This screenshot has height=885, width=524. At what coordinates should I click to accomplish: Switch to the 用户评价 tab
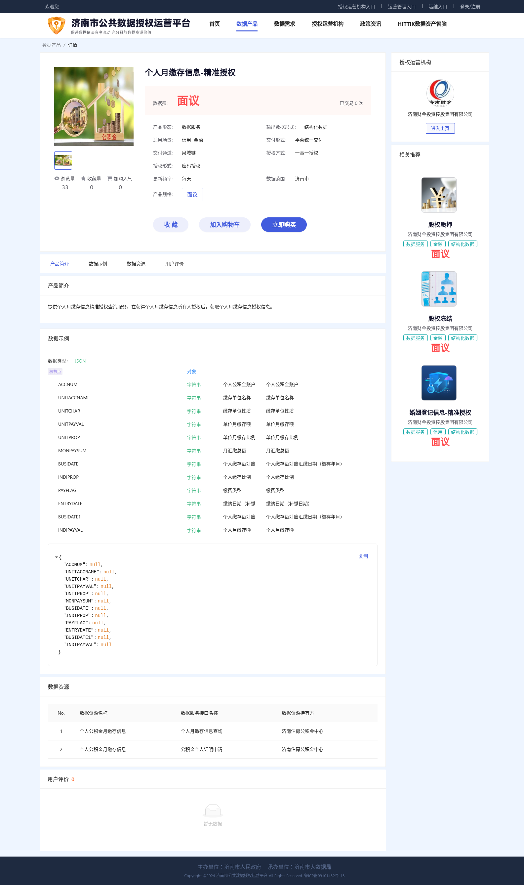pyautogui.click(x=175, y=264)
